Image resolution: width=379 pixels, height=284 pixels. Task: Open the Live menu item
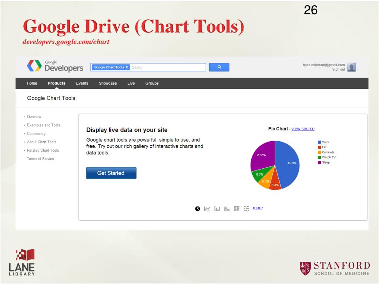[x=131, y=83]
